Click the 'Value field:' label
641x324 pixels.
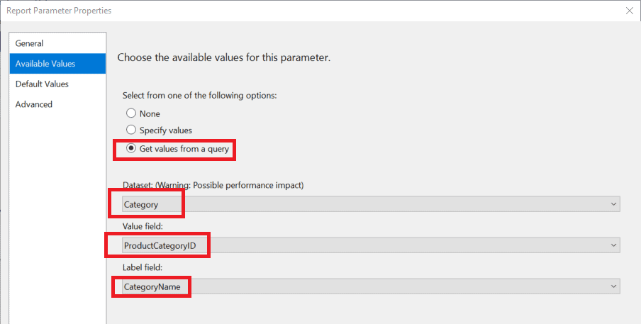coord(143,226)
